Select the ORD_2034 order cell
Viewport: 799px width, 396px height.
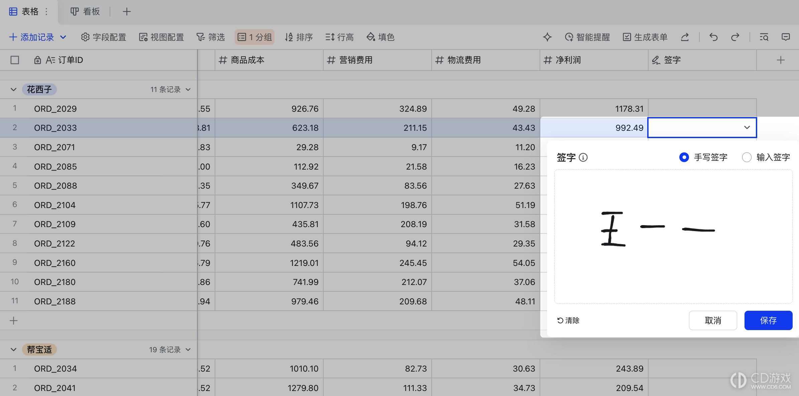[x=114, y=369]
